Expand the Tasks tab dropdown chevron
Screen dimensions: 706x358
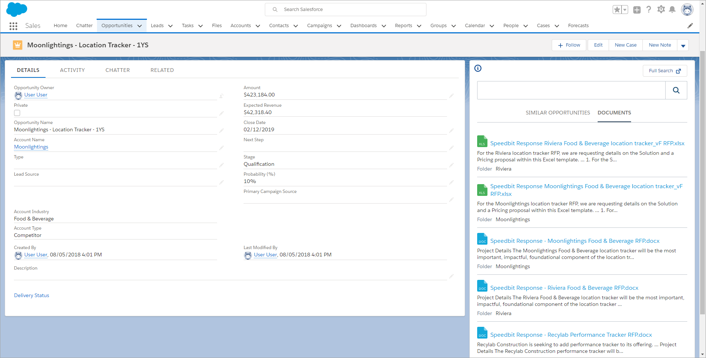201,26
